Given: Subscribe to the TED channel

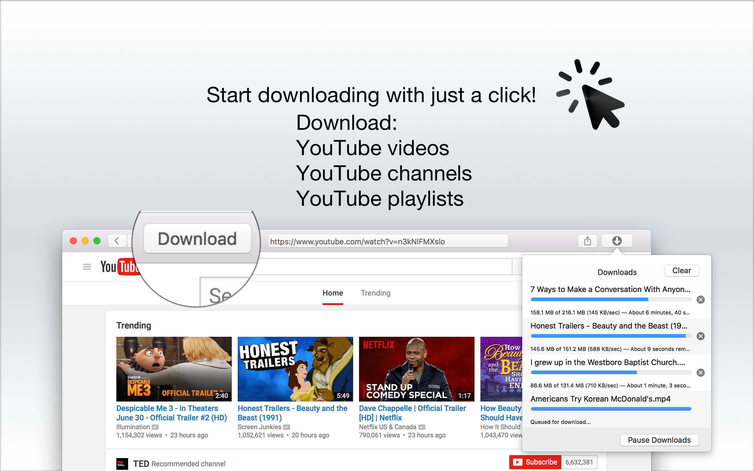Looking at the screenshot, I should pyautogui.click(x=535, y=462).
